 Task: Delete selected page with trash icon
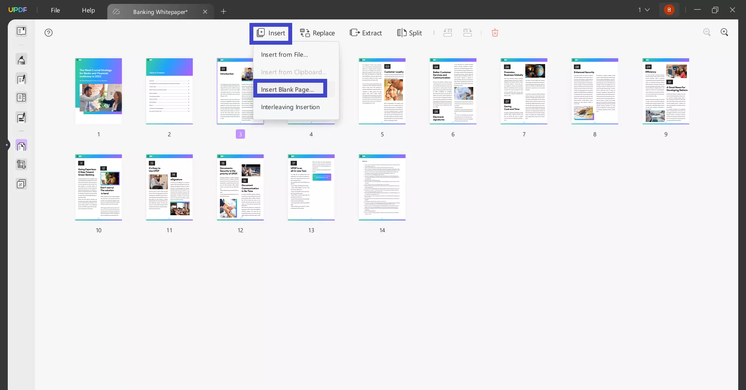point(495,33)
